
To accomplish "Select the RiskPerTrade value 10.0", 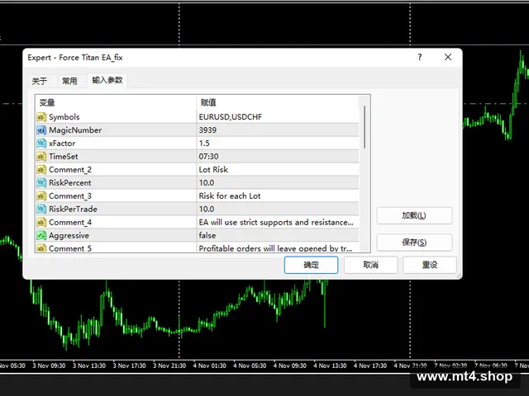I will pyautogui.click(x=278, y=209).
